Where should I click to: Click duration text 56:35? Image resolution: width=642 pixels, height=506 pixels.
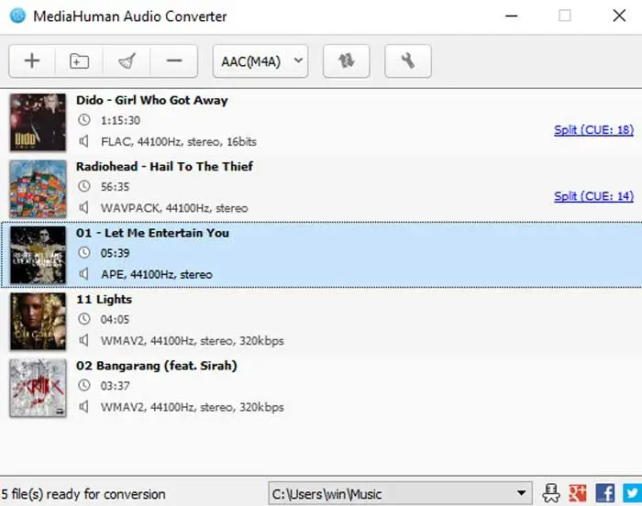click(x=115, y=187)
